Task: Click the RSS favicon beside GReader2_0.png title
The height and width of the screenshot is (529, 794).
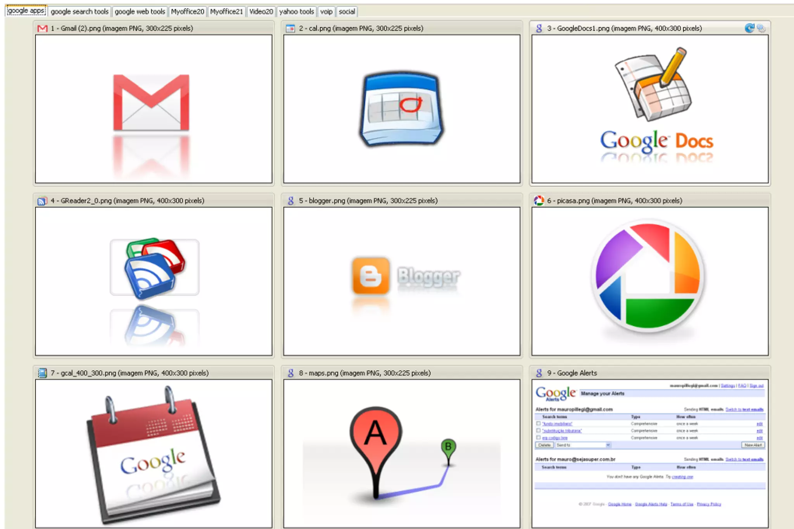Action: [42, 201]
